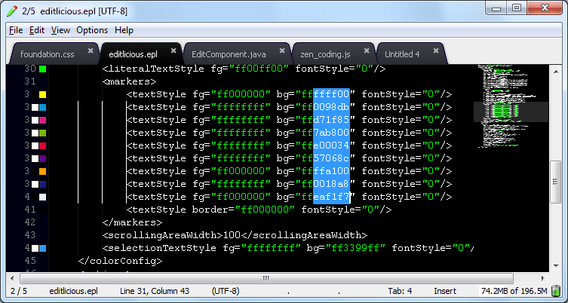Viewport: 568px width, 303px height.
Task: Click the pencil app icon in title bar
Action: point(10,10)
